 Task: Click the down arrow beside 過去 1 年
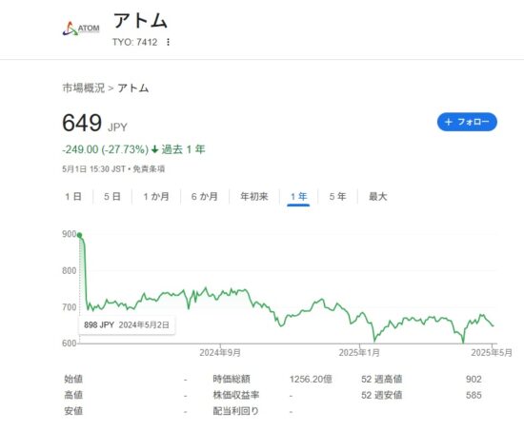coord(154,149)
